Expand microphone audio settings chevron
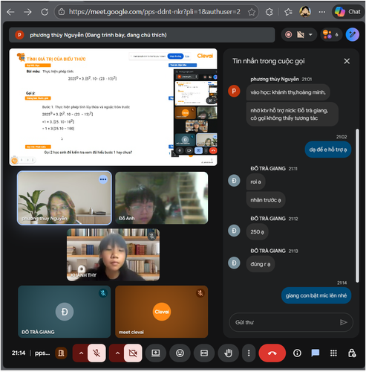 click(81, 353)
